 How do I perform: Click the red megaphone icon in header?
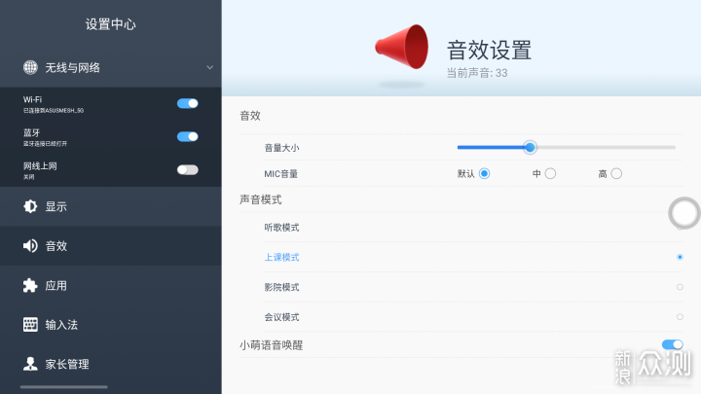click(x=401, y=47)
